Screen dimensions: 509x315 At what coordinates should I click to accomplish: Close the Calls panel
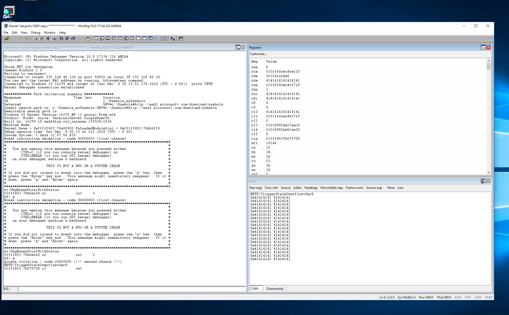(488, 181)
